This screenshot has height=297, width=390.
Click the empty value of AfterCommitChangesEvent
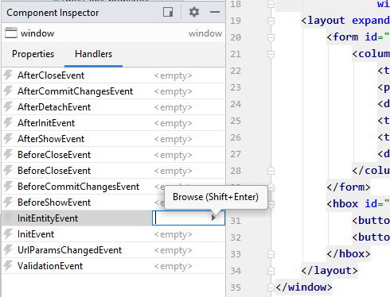173,91
